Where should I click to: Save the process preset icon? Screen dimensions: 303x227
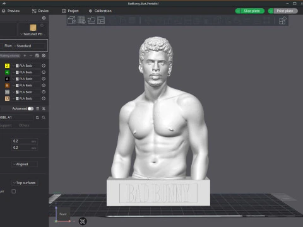tap(37, 117)
